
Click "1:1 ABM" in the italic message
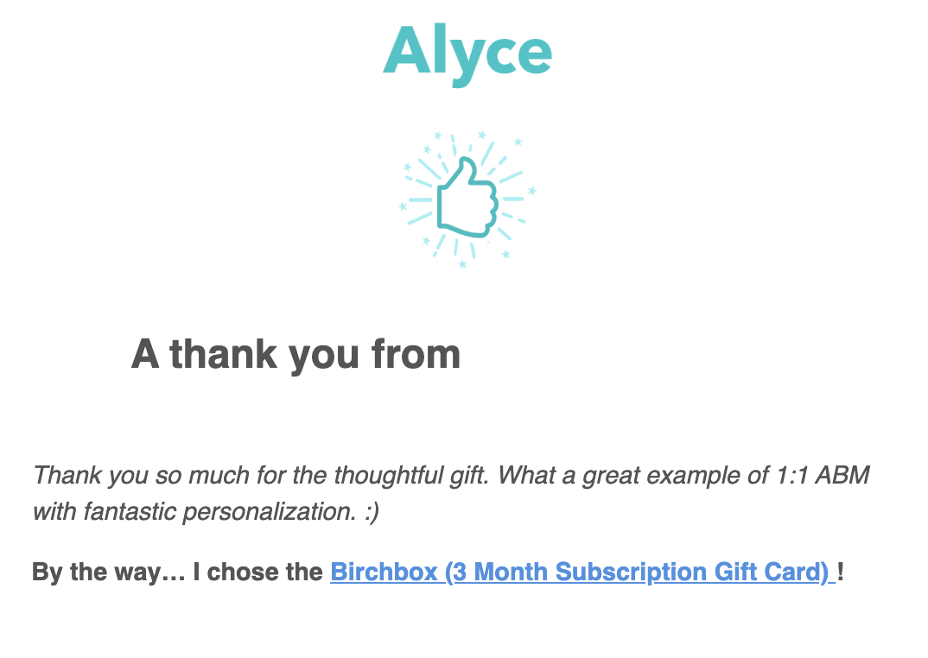823,475
